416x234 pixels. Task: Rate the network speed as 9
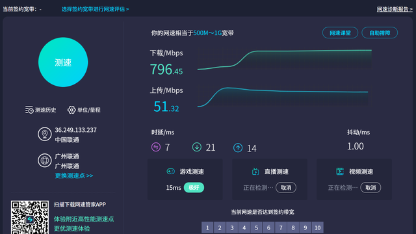pos(305,227)
